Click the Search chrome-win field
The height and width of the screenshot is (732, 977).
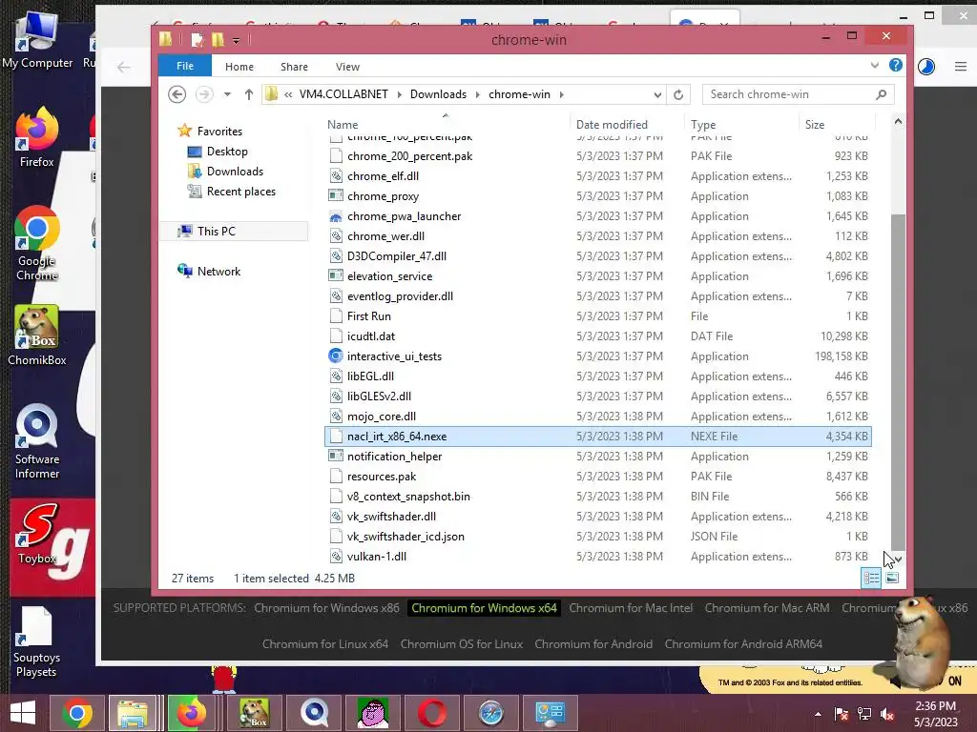(x=798, y=94)
